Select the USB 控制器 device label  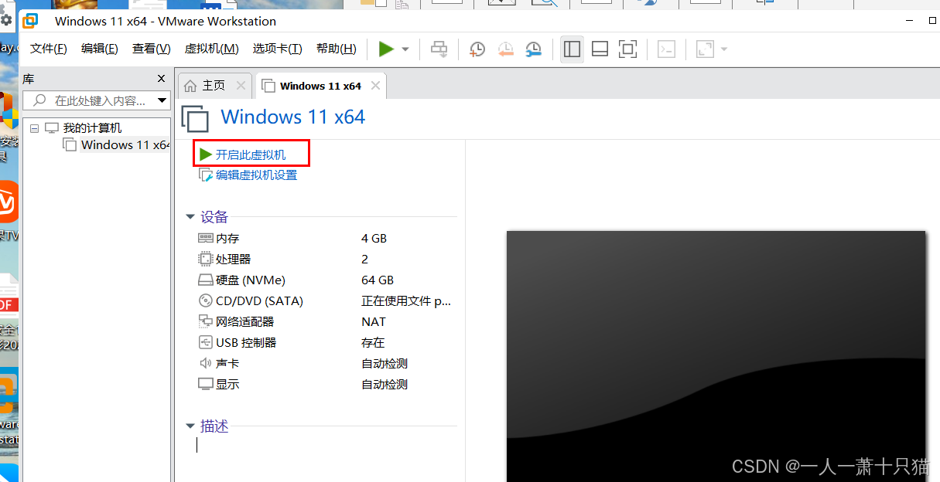246,343
